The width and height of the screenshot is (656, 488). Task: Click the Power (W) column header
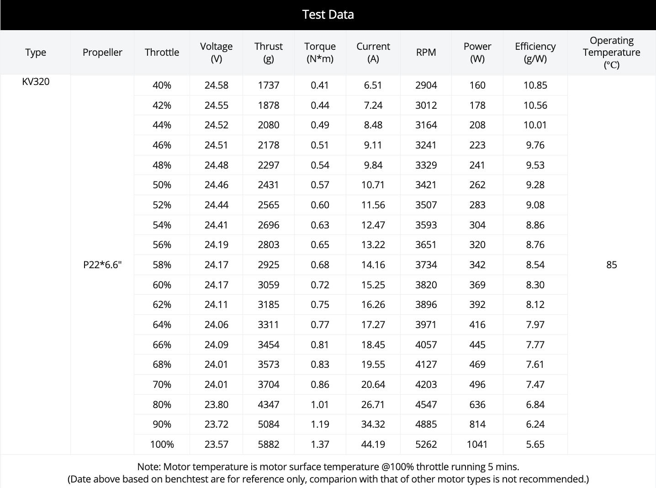click(x=477, y=53)
